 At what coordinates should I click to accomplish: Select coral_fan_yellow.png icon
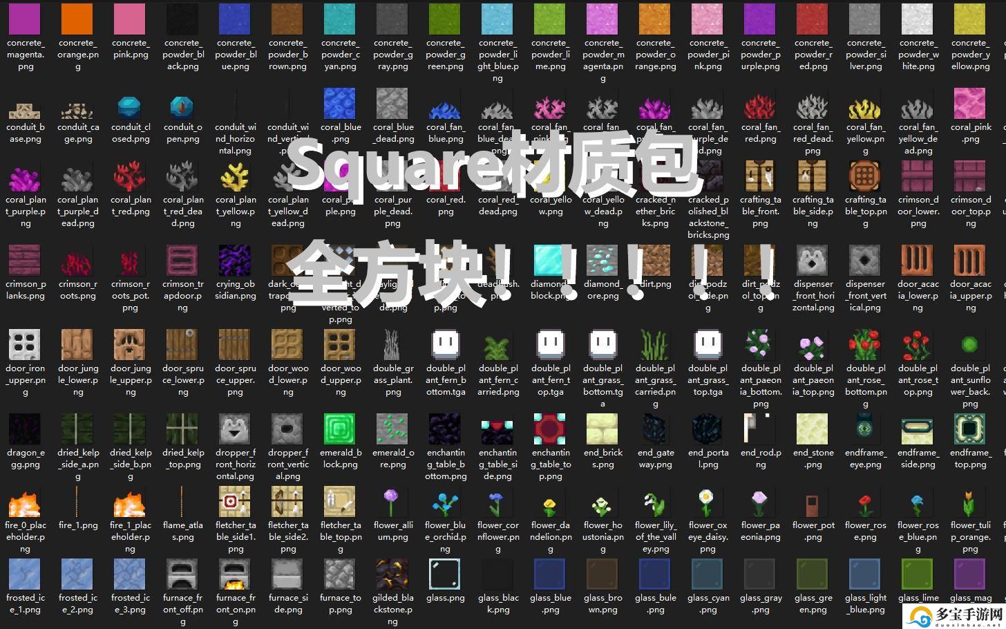(x=865, y=109)
